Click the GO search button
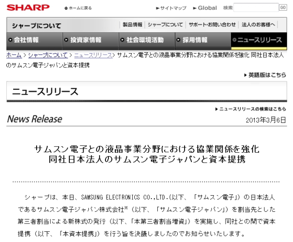The height and width of the screenshot is (242, 293). tap(283, 7)
